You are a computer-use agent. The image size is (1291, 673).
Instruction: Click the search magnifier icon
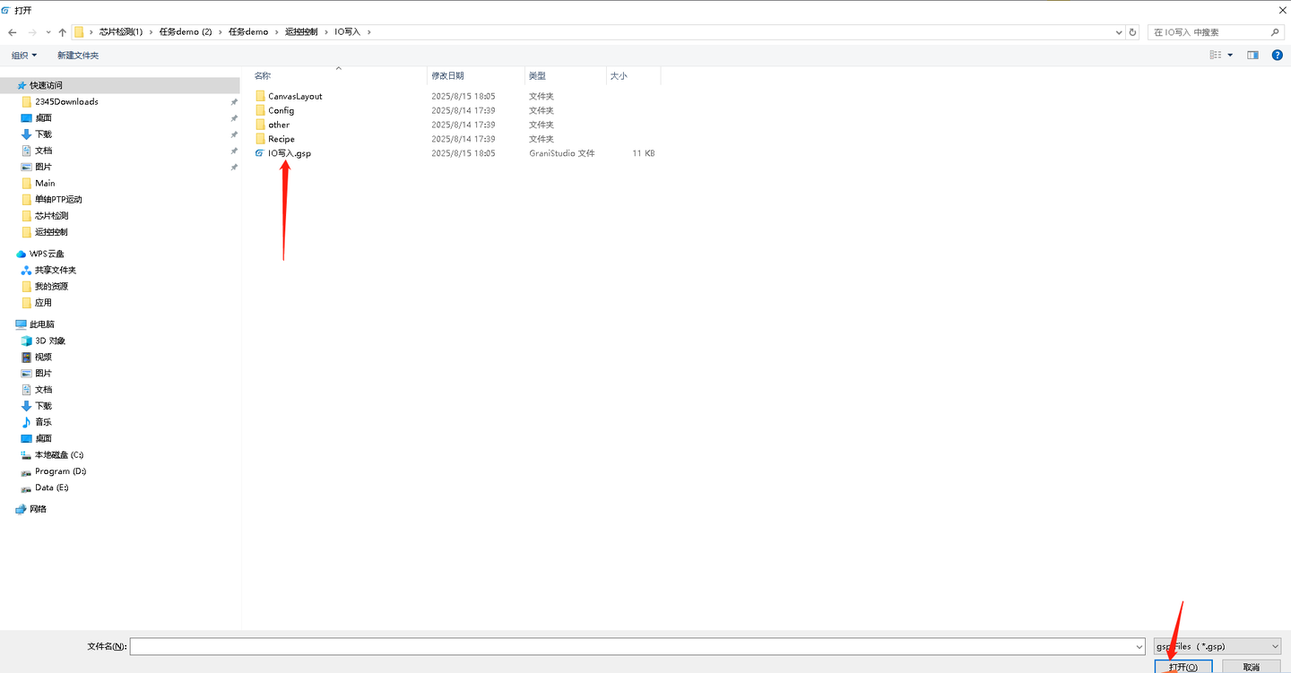[1276, 32]
